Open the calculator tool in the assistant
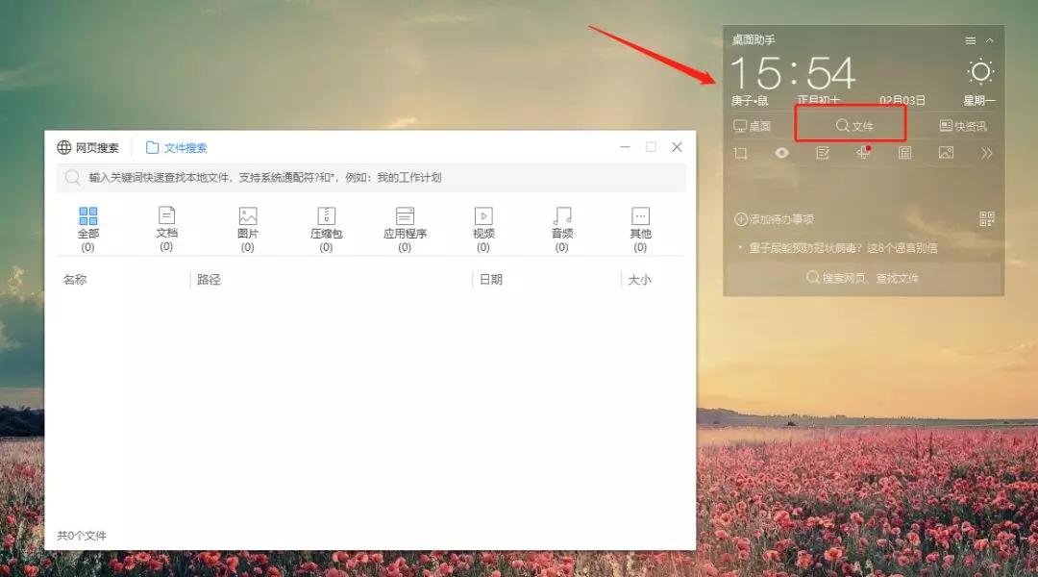This screenshot has width=1038, height=577. click(904, 152)
